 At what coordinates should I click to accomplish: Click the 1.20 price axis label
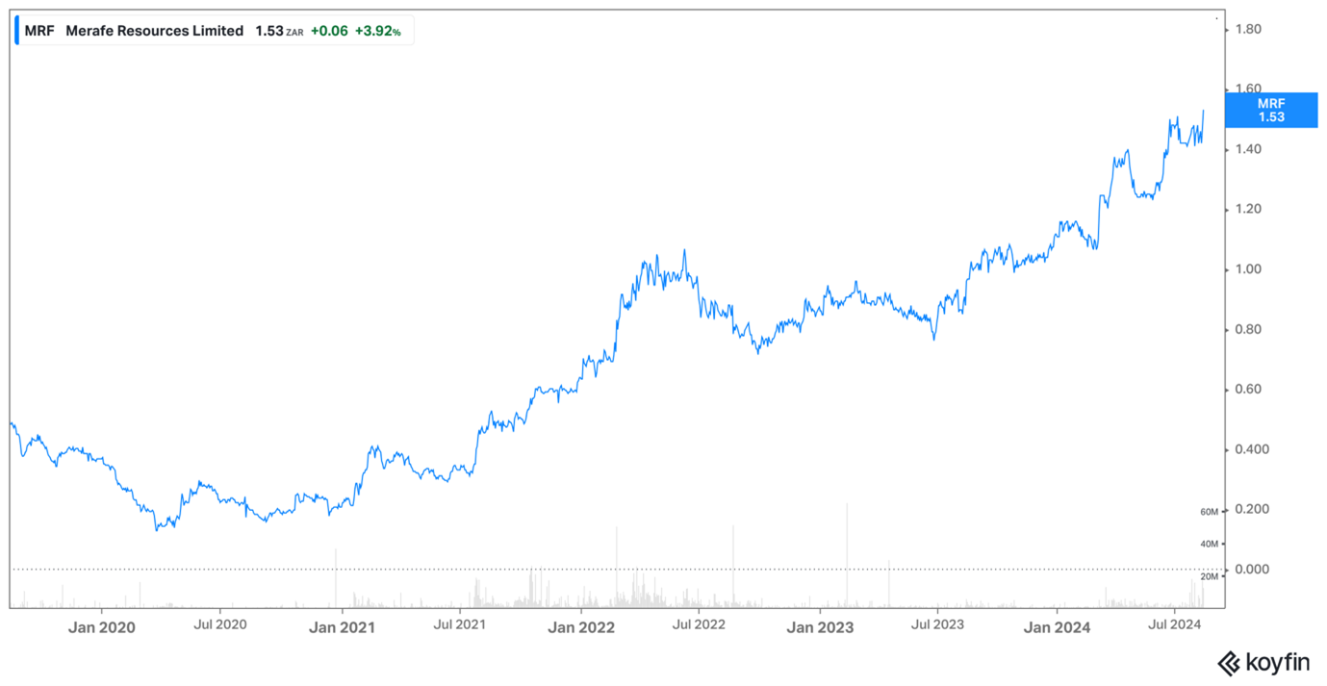pyautogui.click(x=1248, y=209)
